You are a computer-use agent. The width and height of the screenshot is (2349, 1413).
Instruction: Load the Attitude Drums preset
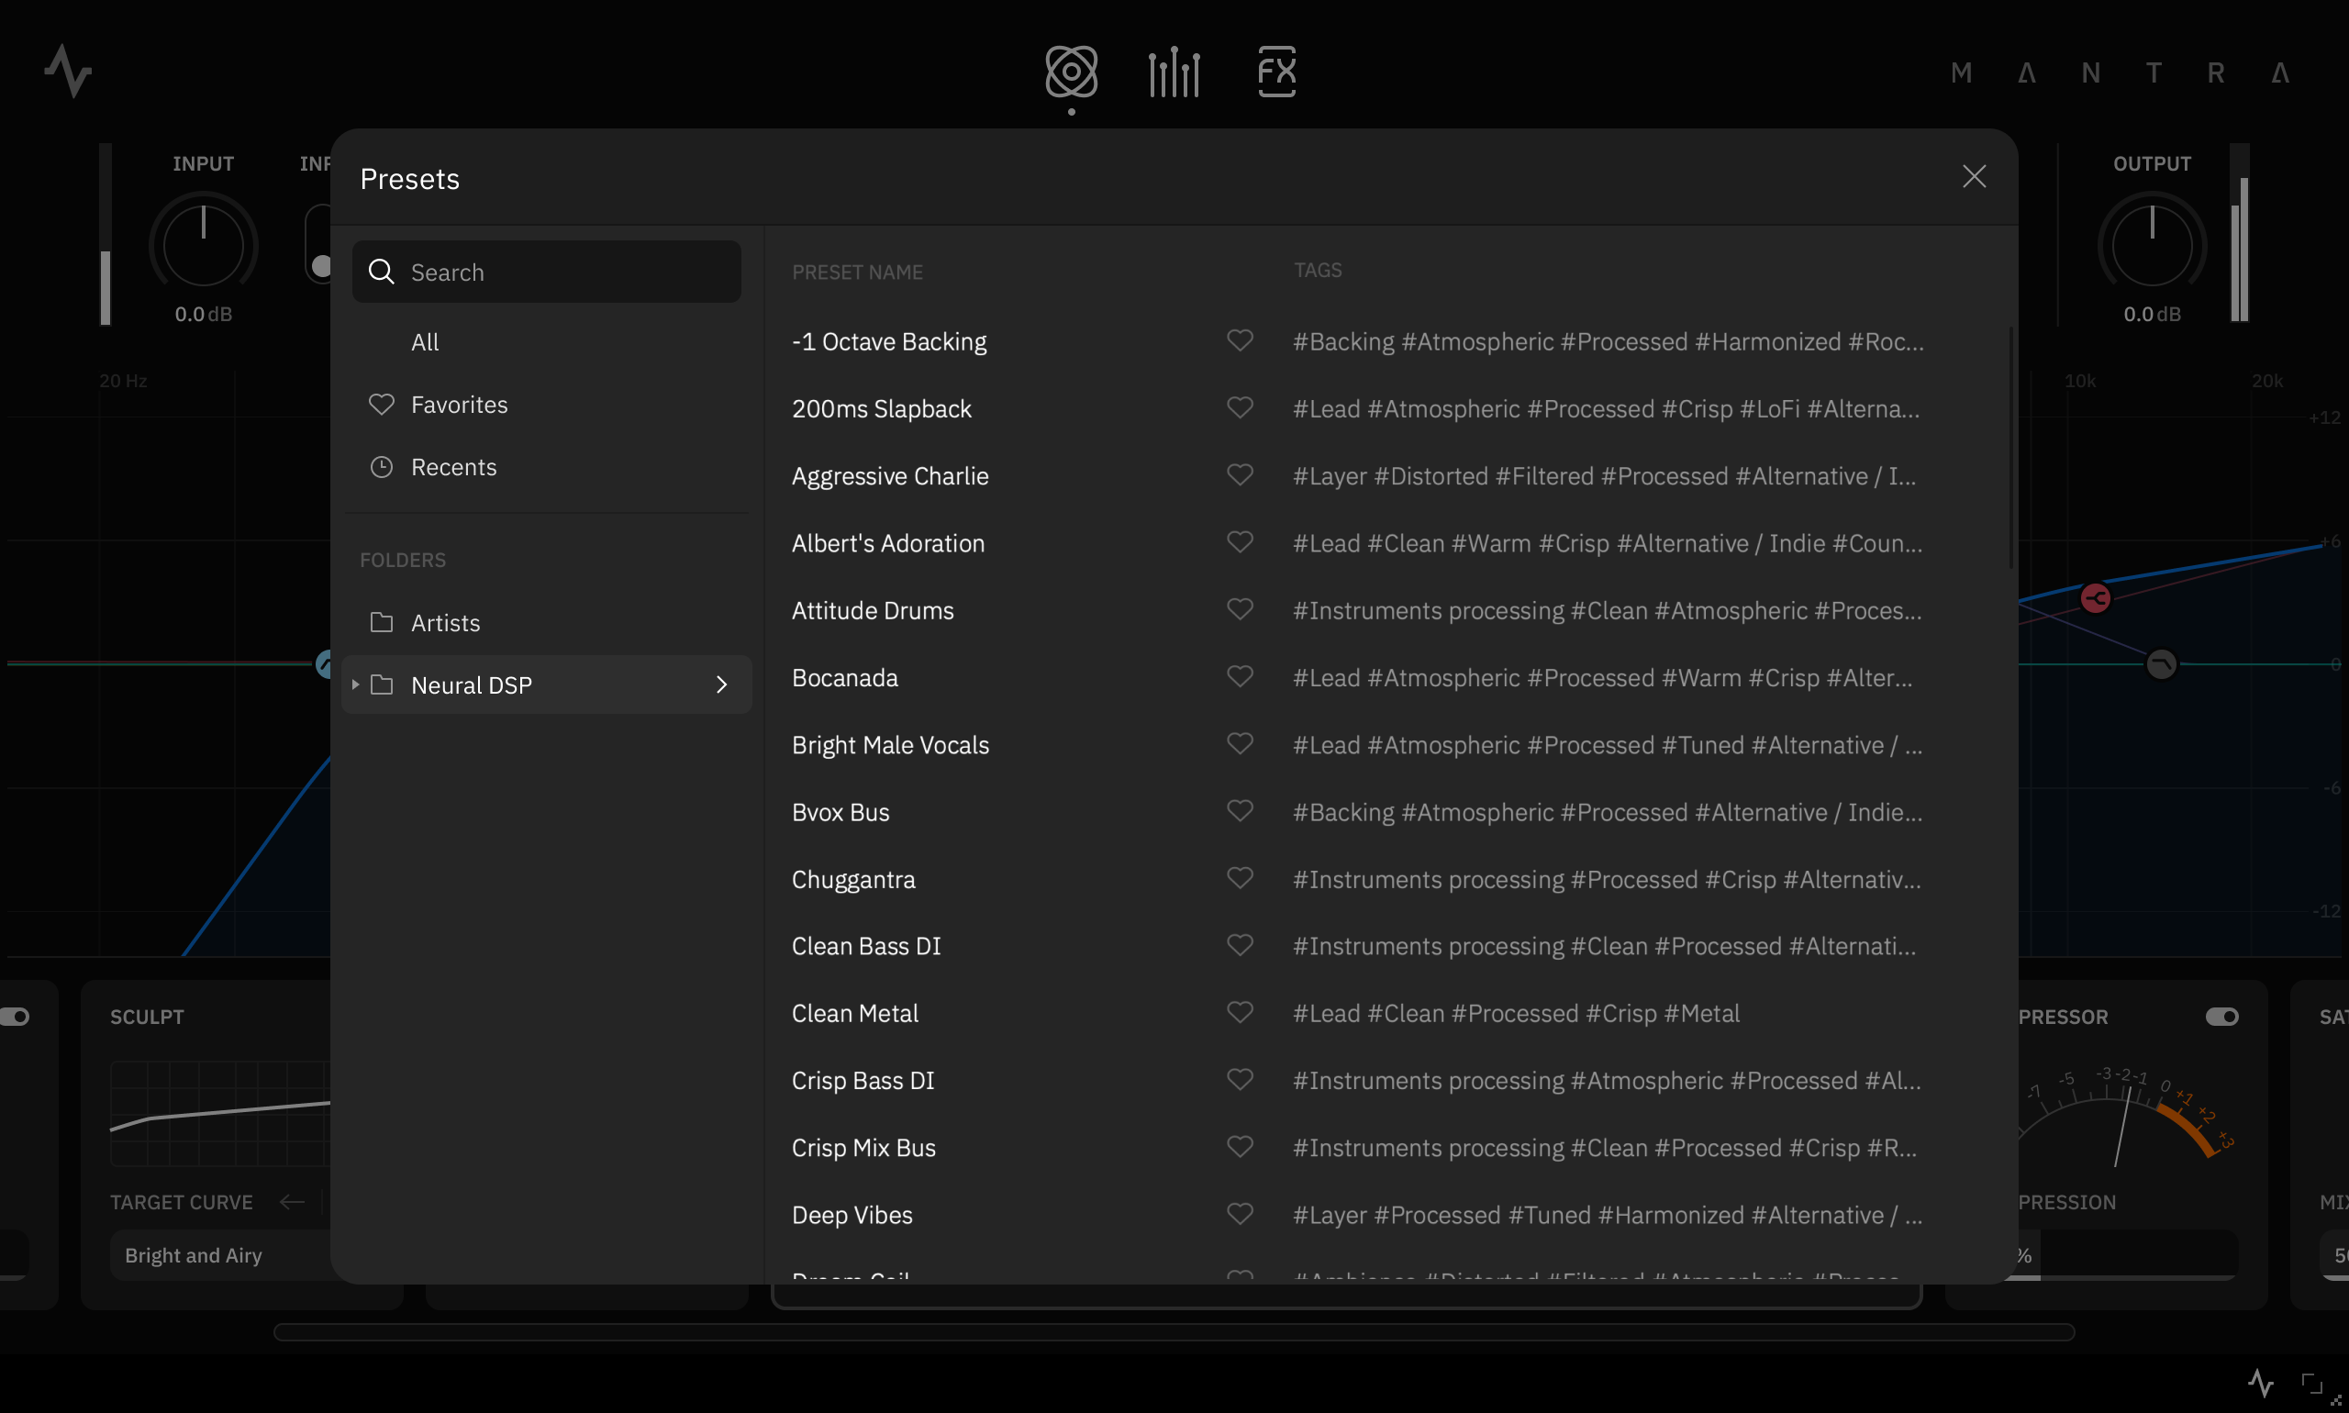874,610
